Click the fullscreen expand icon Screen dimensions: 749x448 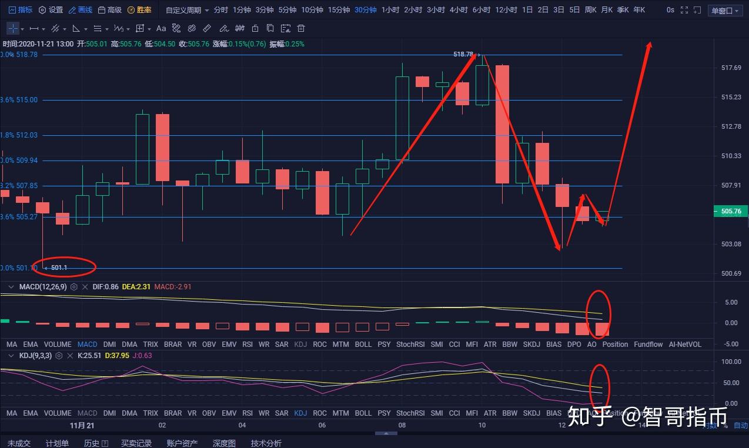coord(684,10)
